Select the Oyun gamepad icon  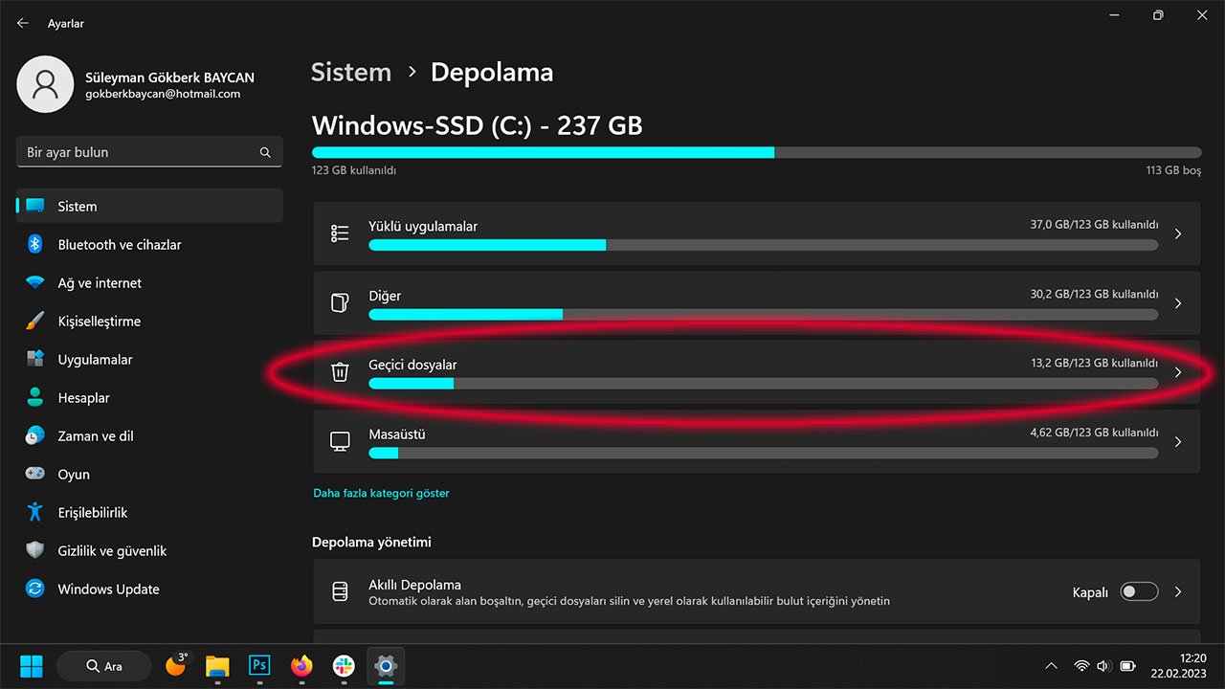coord(35,474)
